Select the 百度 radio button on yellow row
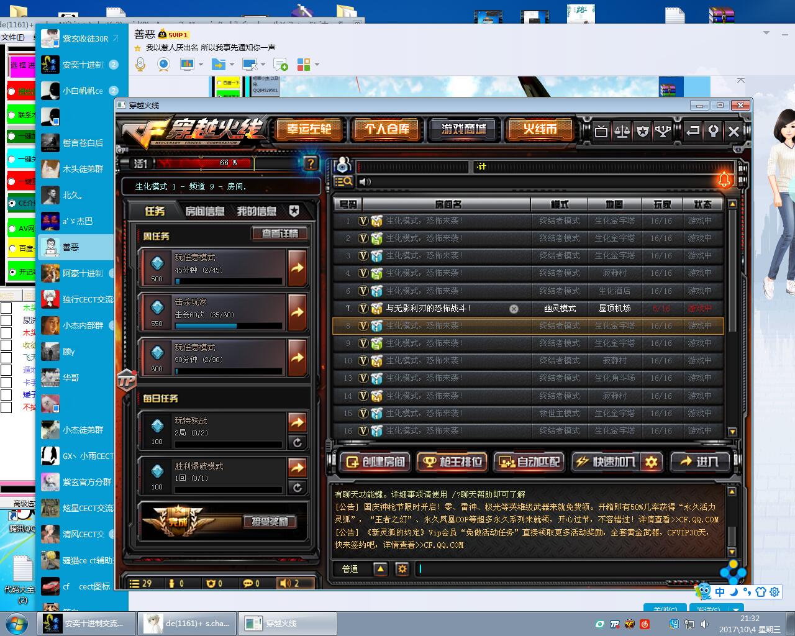 click(x=12, y=248)
